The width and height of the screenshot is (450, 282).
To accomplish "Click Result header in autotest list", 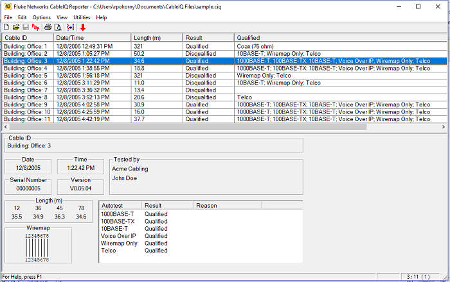I will point(167,205).
